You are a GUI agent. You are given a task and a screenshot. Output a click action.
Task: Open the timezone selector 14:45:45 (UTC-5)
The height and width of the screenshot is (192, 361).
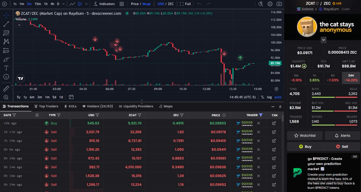242,97
